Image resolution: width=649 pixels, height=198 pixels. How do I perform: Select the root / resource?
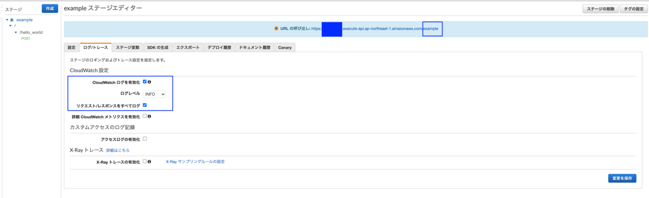pyautogui.click(x=15, y=26)
